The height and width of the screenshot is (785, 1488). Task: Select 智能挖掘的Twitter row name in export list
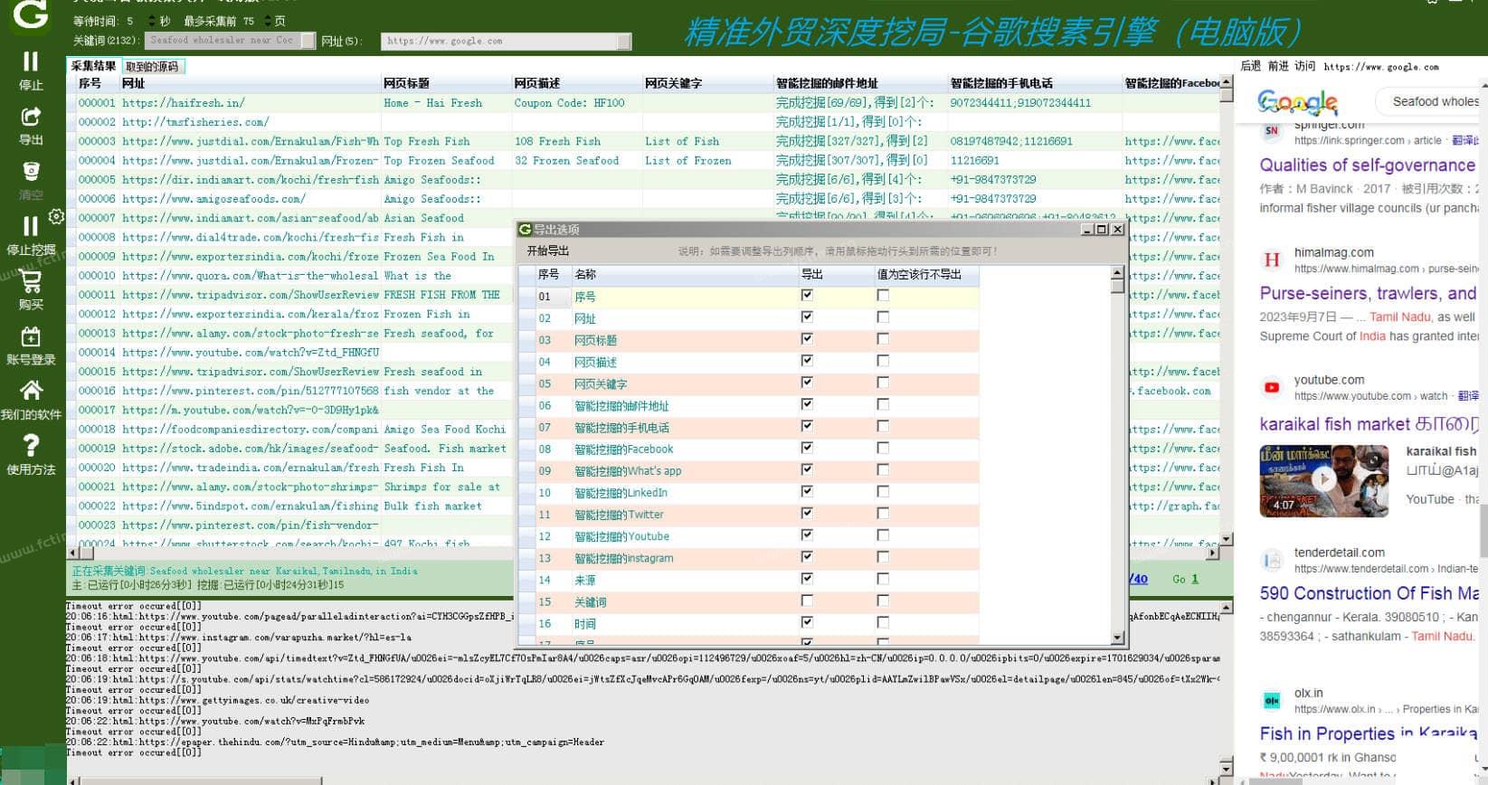pos(619,515)
